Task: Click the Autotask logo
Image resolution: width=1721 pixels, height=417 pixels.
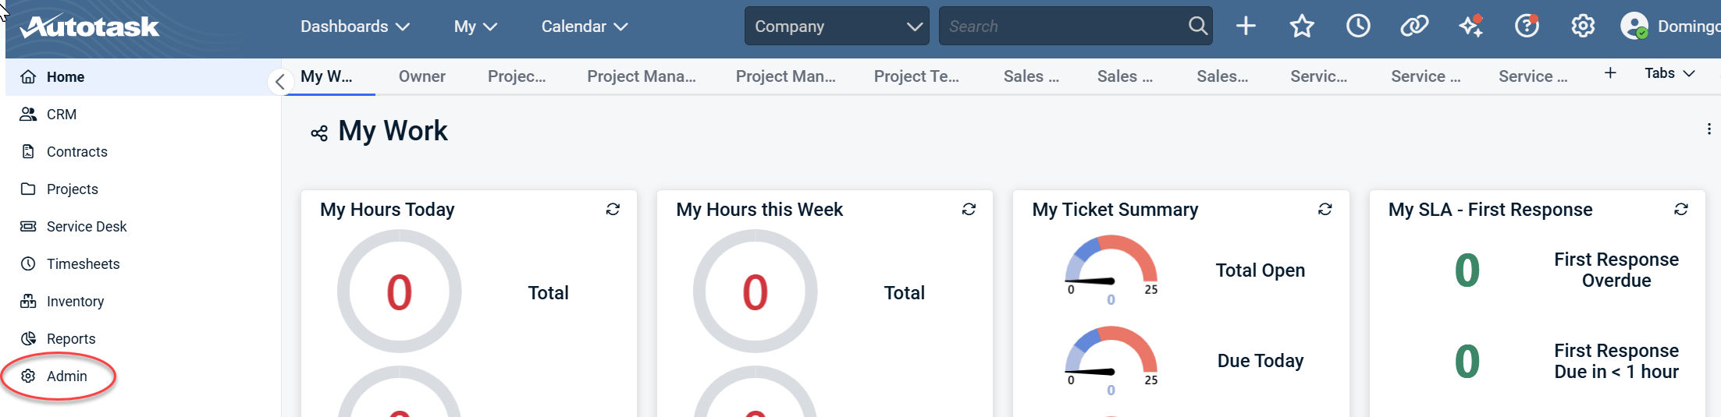Action: 90,27
